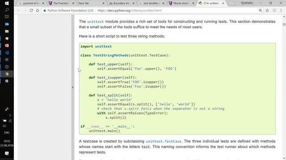
Task: Open the Windows Start menu
Action: coord(7,3)
